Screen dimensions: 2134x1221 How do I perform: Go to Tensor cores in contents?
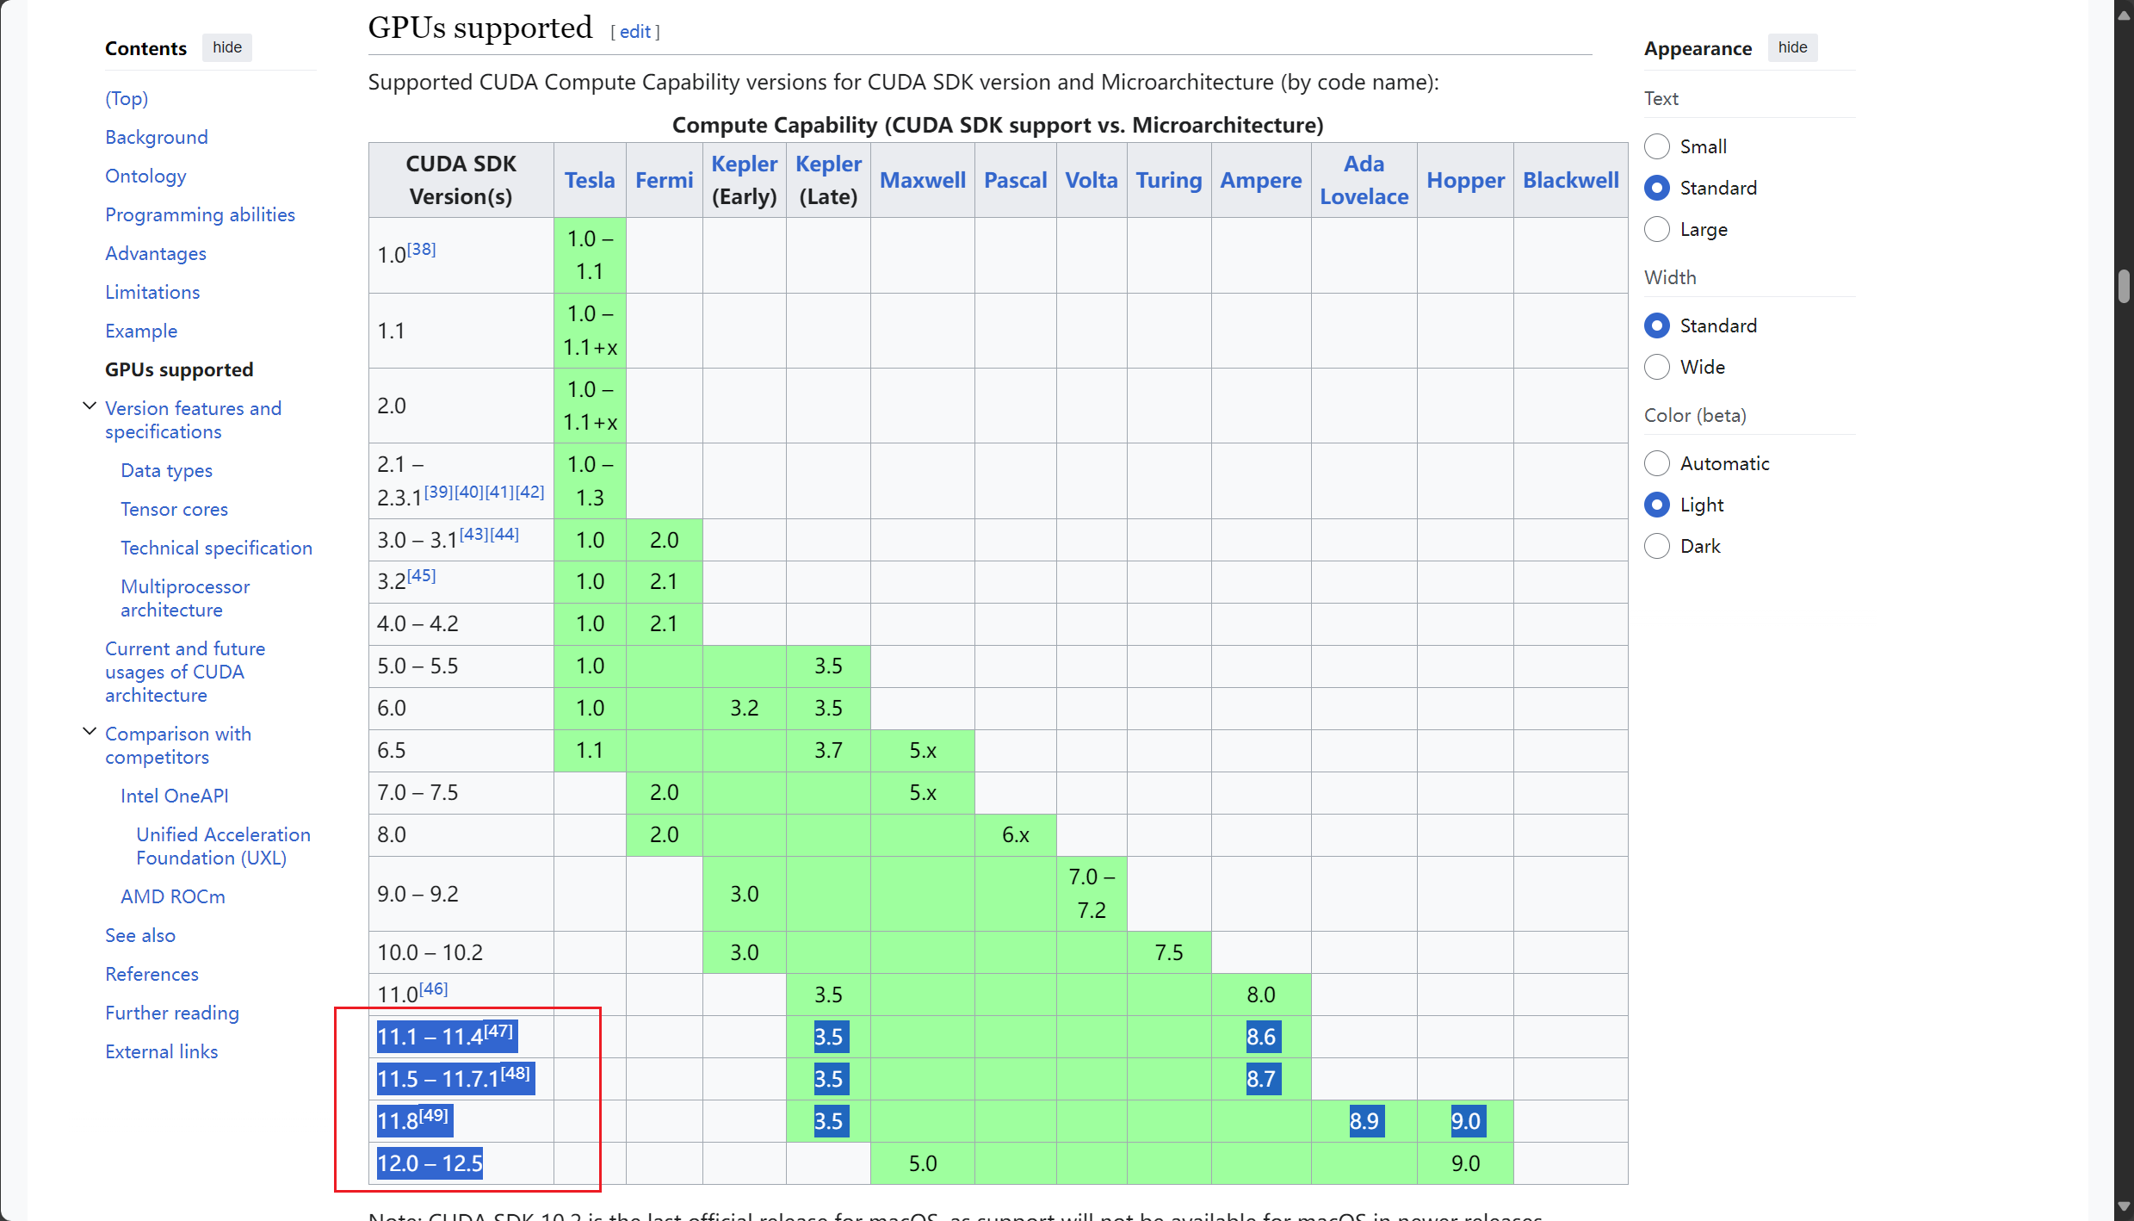point(174,509)
